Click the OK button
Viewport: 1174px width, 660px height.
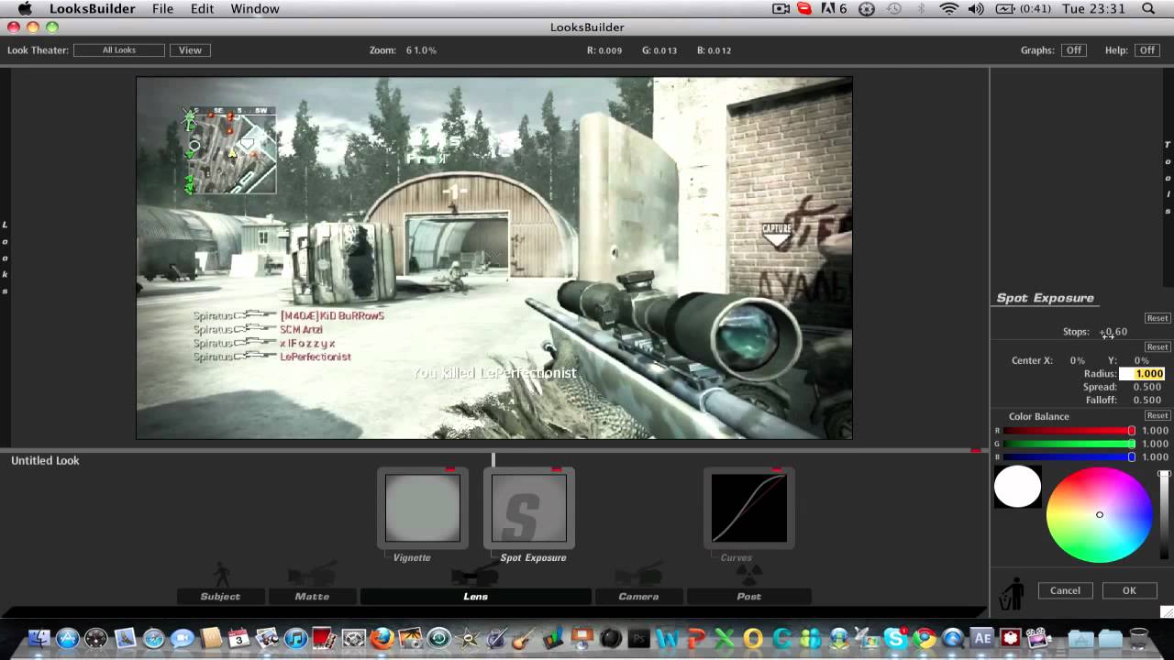click(1129, 590)
